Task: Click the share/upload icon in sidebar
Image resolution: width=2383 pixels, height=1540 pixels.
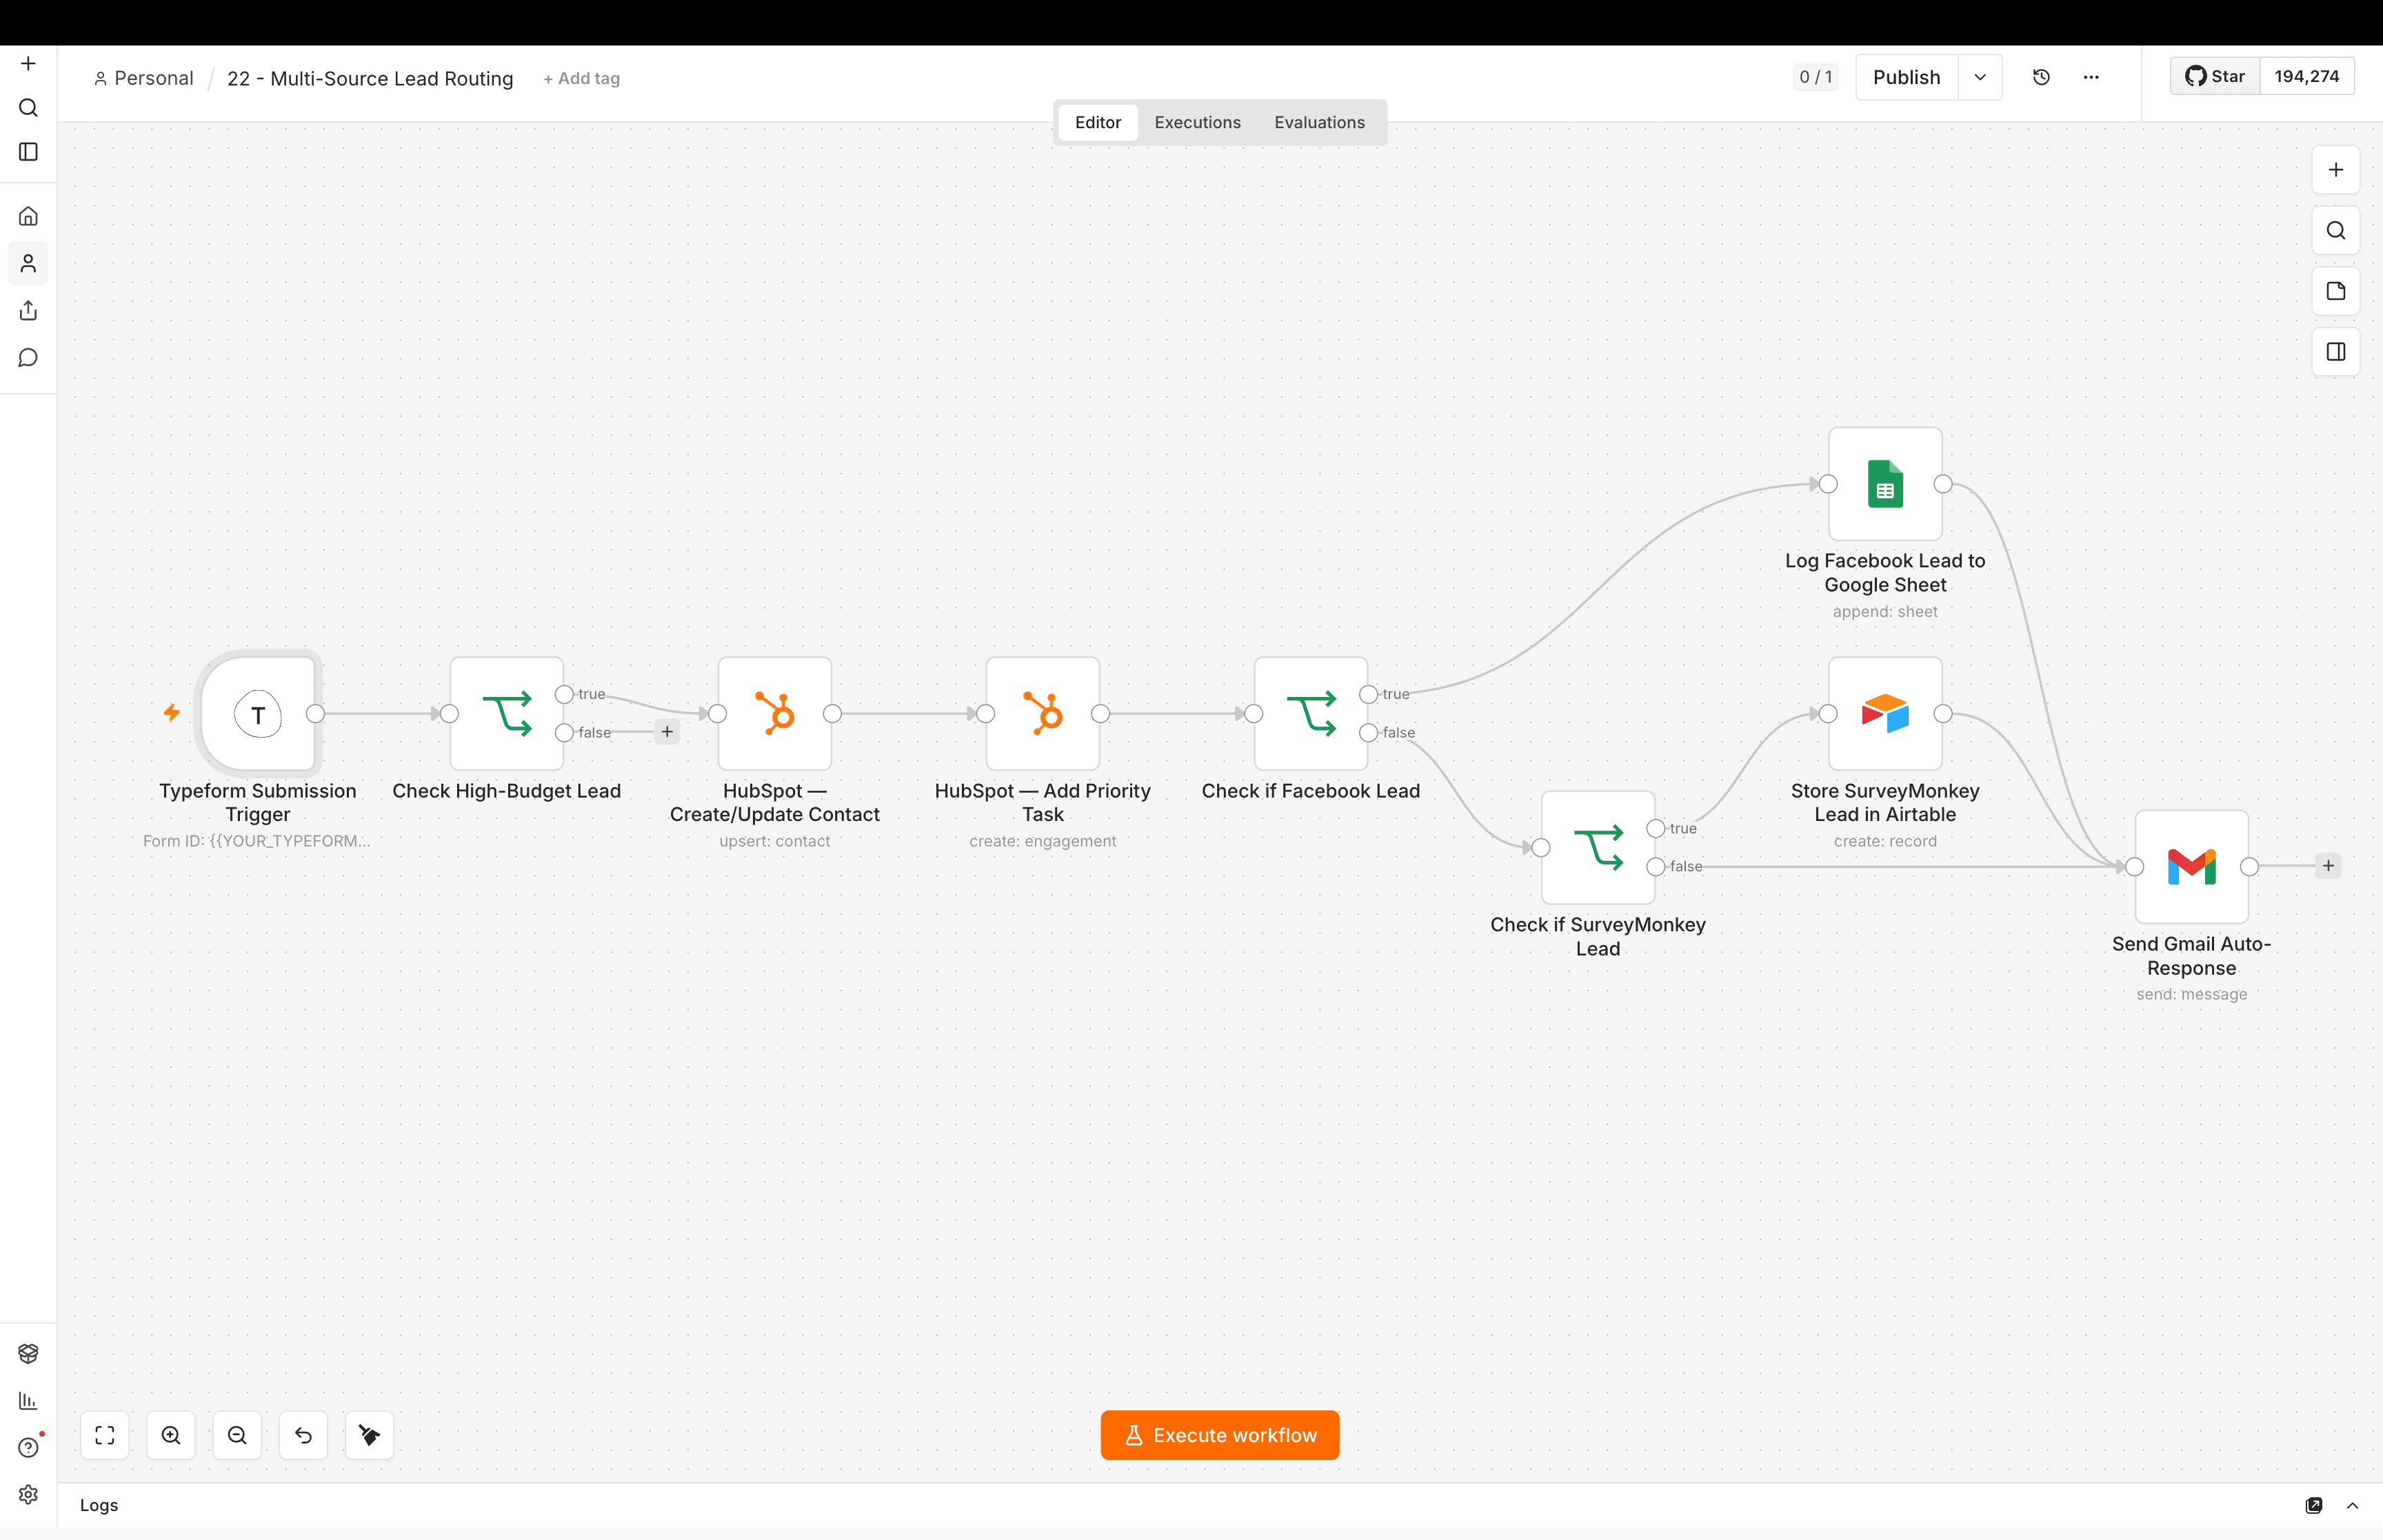Action: [28, 311]
